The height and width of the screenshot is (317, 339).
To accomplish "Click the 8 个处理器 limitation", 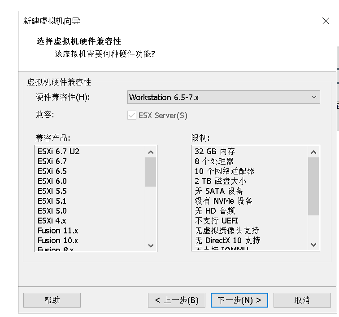I will click(214, 161).
